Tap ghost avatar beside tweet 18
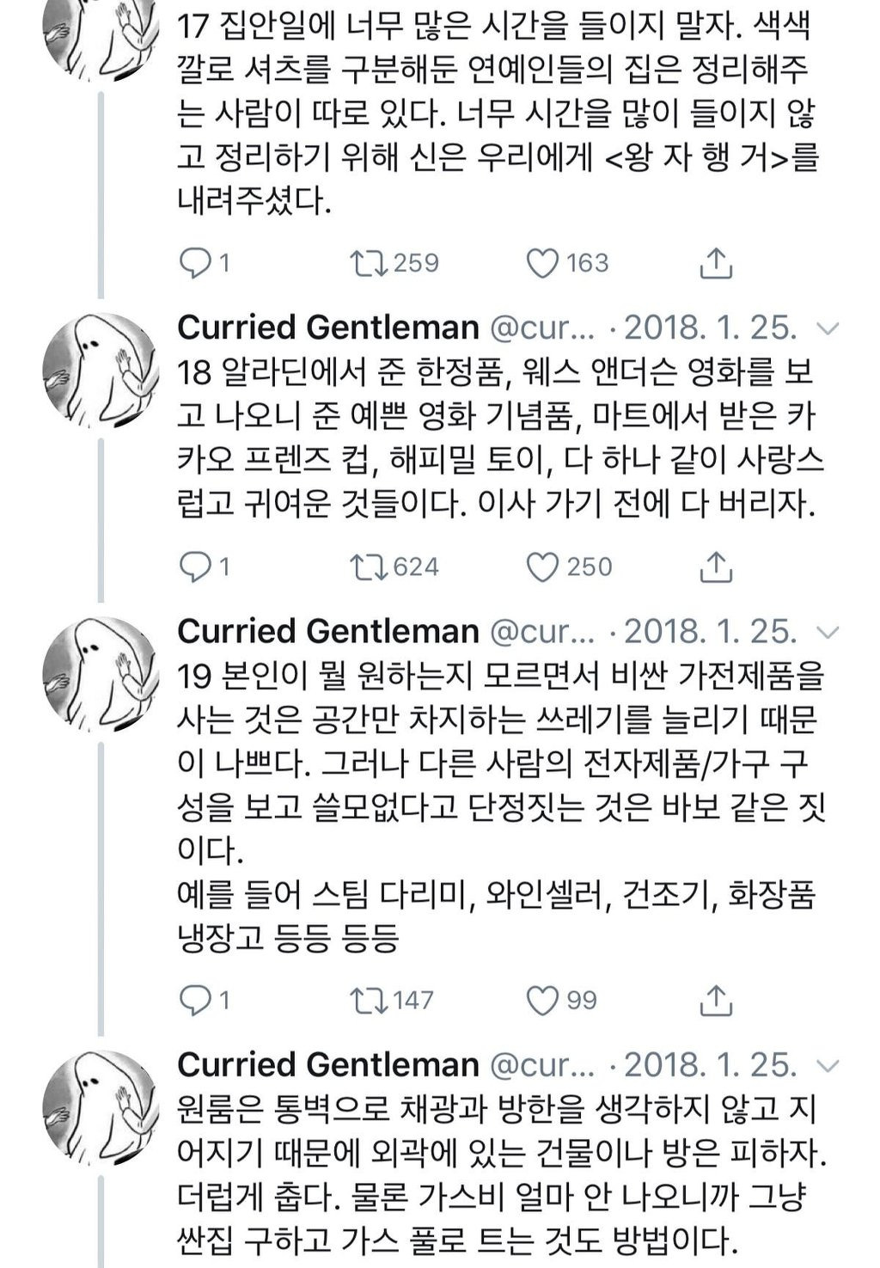This screenshot has height=1268, width=880. point(101,370)
